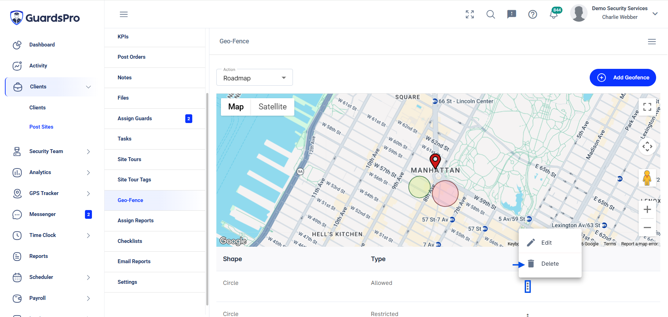Open the help question mark icon
This screenshot has width=668, height=317.
(x=533, y=14)
